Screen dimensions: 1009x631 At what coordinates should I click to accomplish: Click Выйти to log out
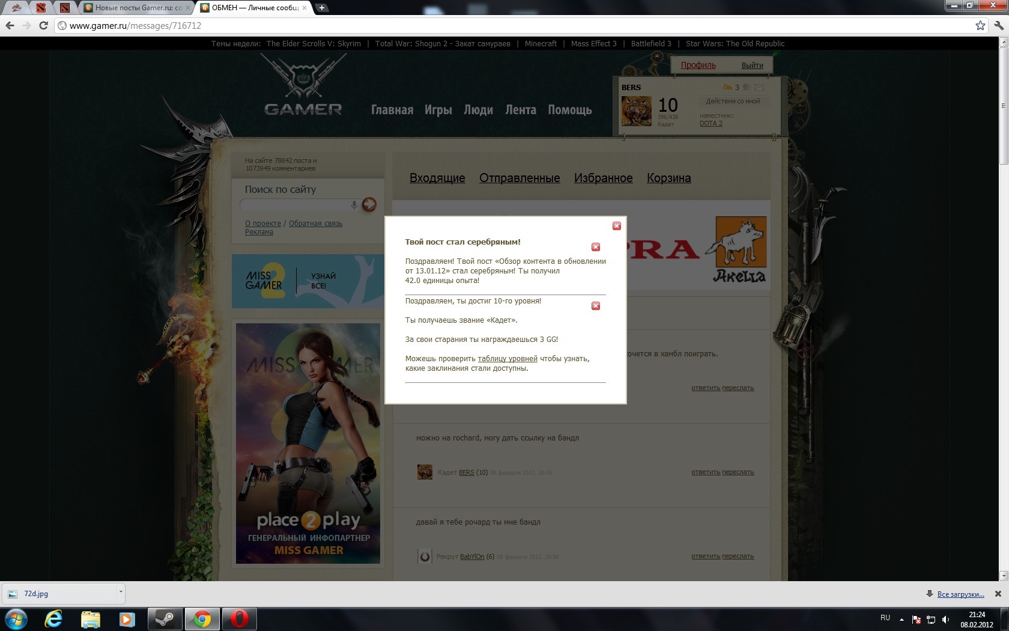(x=752, y=65)
